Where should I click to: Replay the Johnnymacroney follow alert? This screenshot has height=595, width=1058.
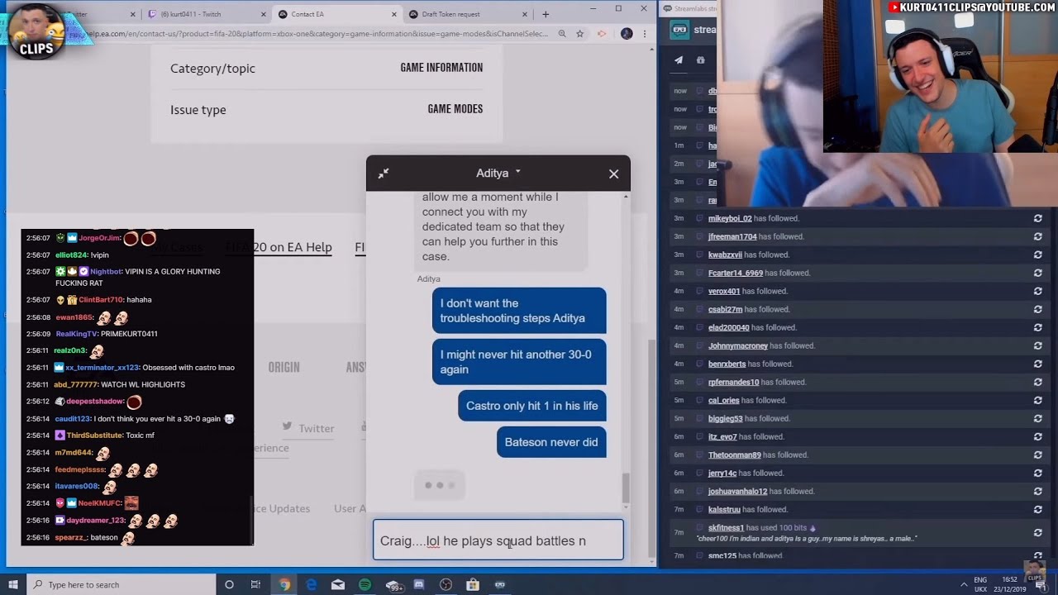point(1037,345)
